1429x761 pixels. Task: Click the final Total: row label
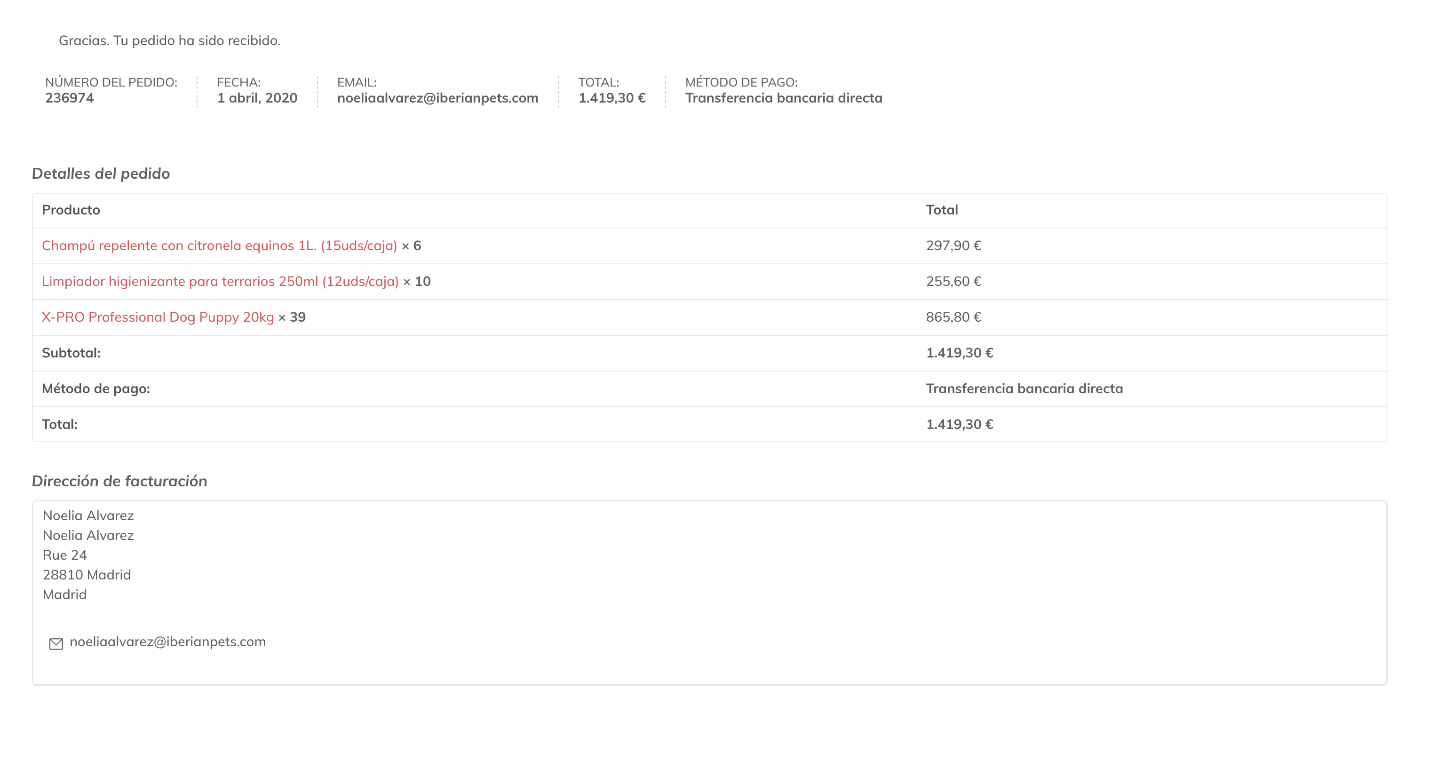59,424
